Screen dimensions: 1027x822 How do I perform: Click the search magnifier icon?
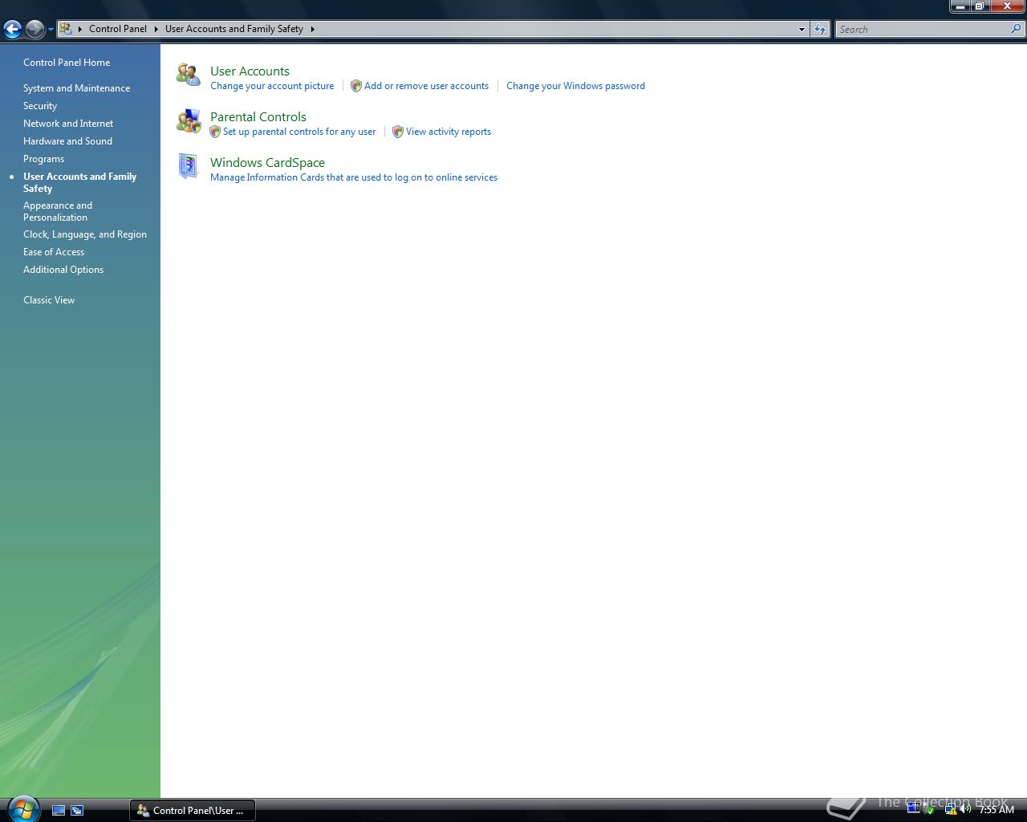(x=1017, y=29)
